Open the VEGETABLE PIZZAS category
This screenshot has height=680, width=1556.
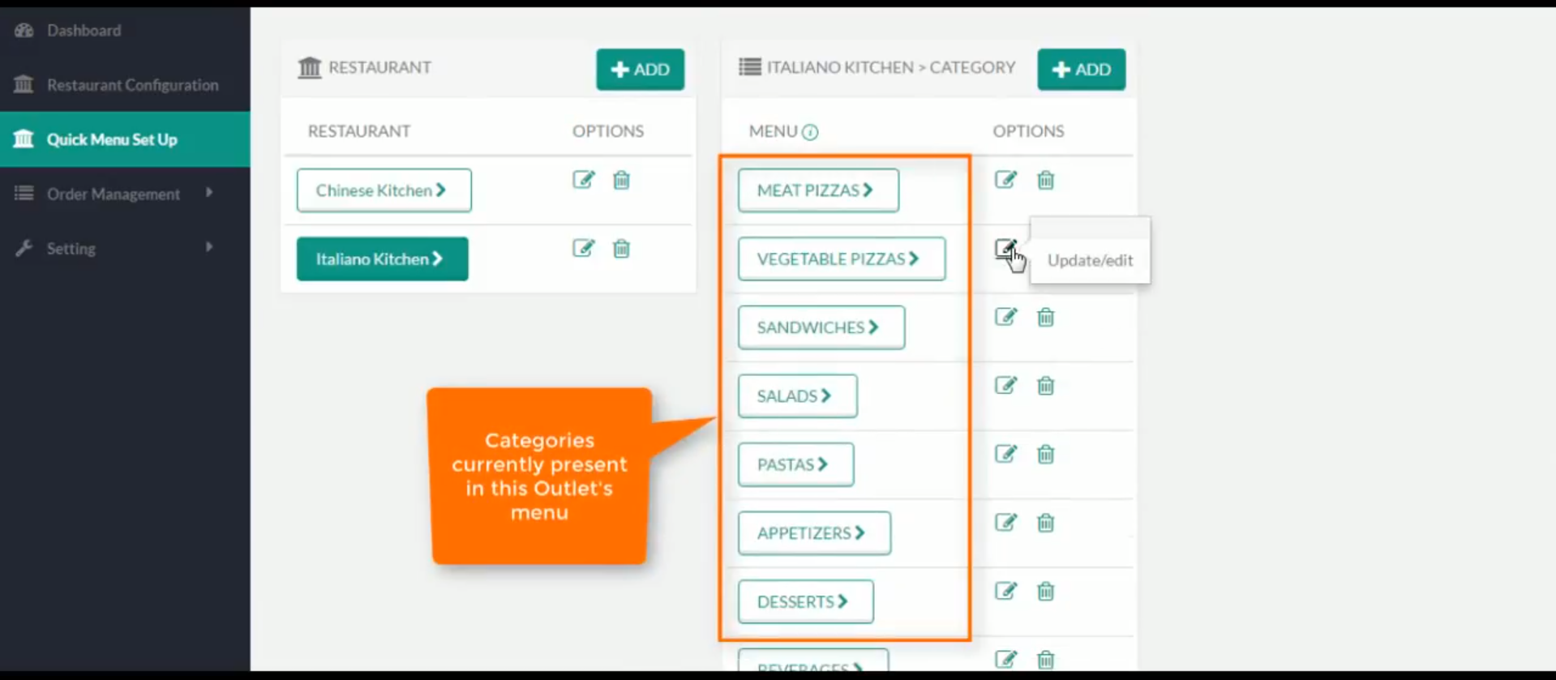842,259
